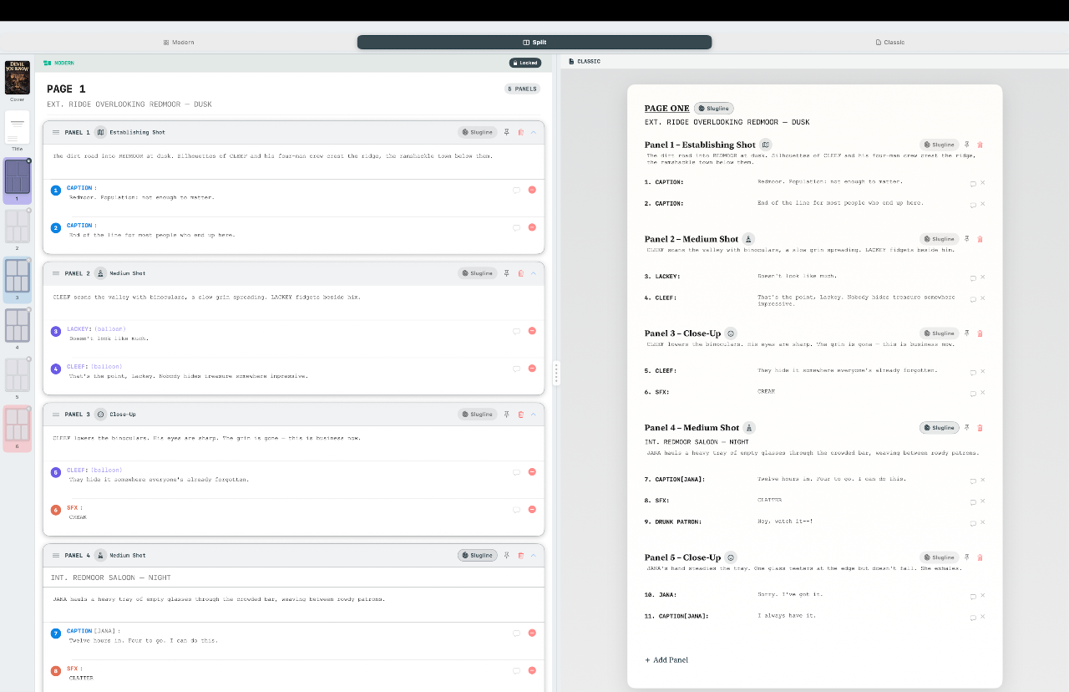Viewport: 1069px width, 692px height.
Task: Pin Panel 3 in the Modern pane
Action: (x=507, y=415)
